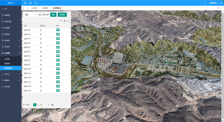Click the green button in row 3号

coord(58,38)
